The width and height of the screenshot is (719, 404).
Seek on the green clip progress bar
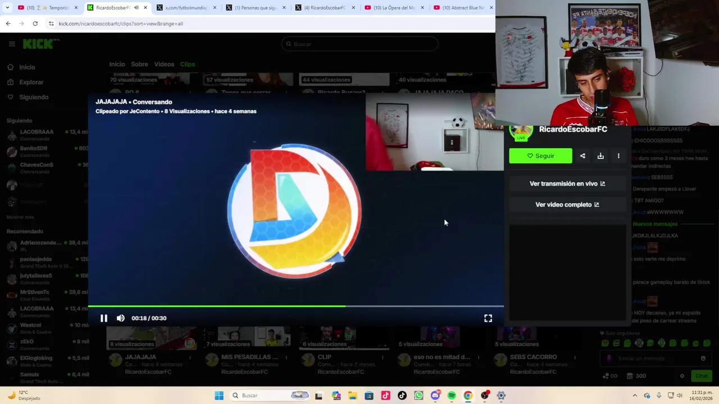(x=296, y=306)
